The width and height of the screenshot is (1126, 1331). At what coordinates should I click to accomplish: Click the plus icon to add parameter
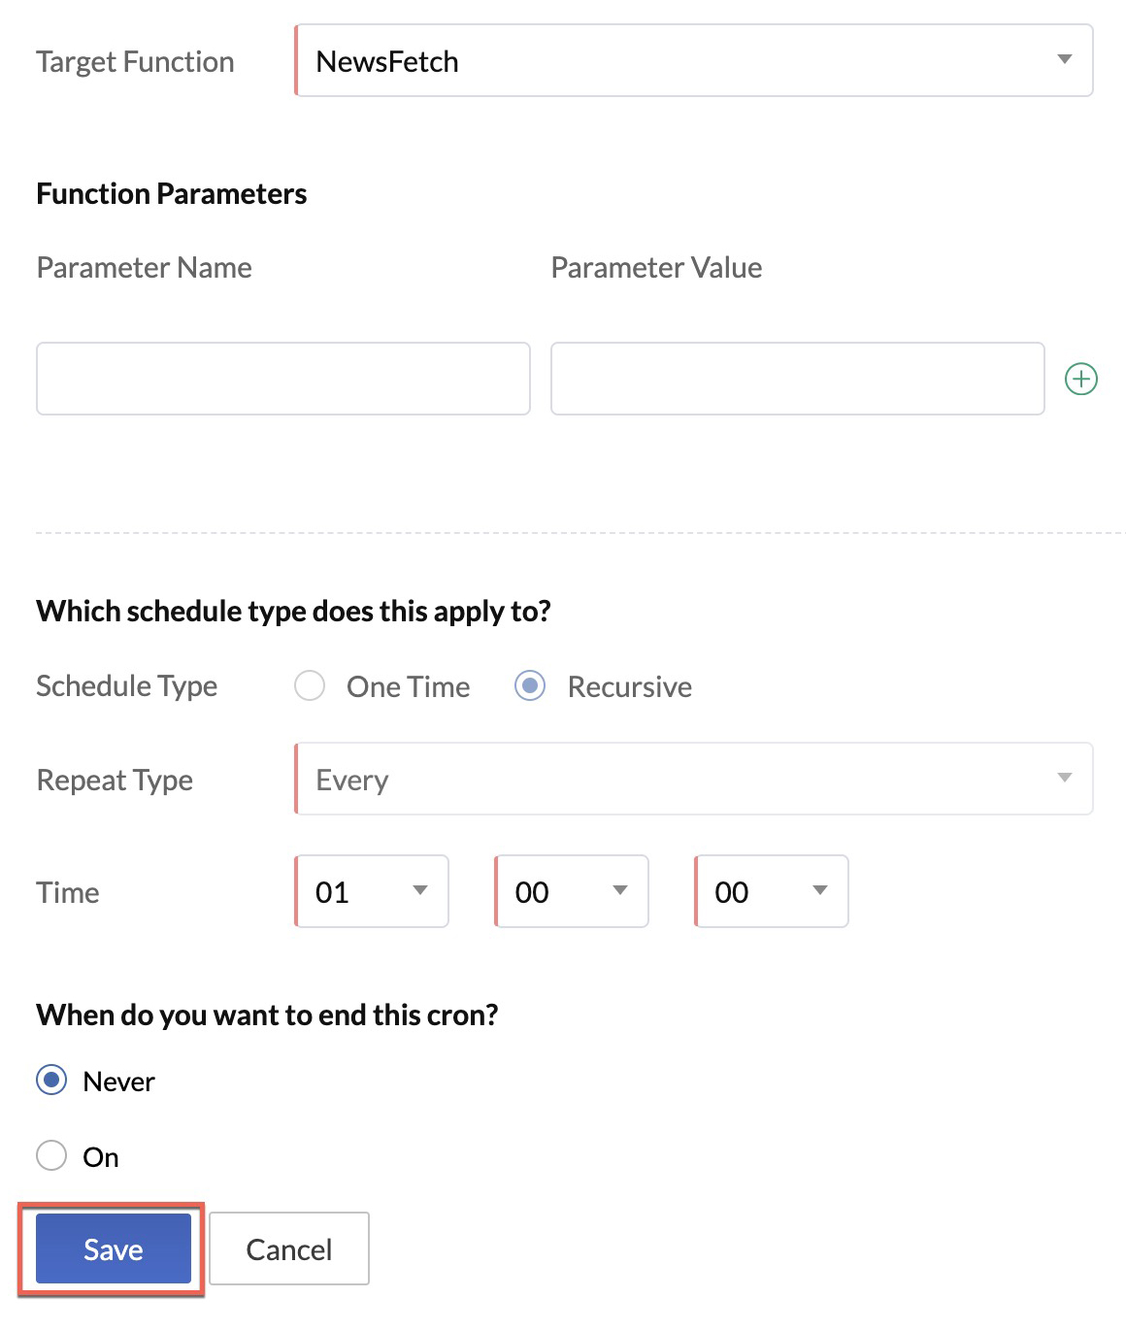click(1081, 379)
